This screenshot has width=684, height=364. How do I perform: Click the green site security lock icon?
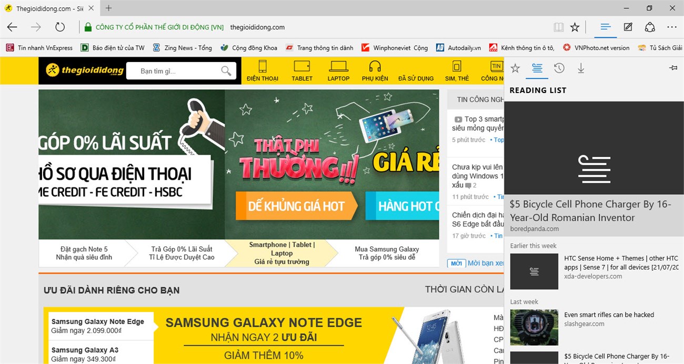[x=88, y=27]
